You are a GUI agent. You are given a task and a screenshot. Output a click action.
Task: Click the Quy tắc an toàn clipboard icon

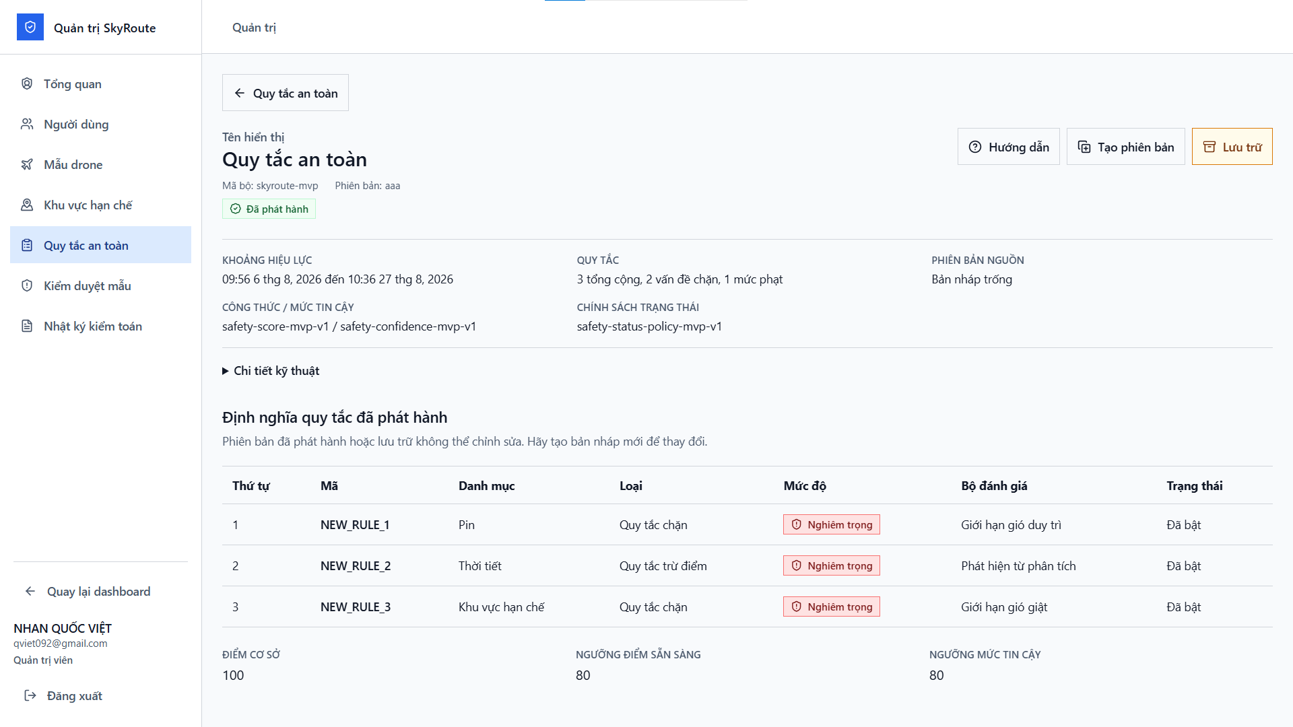27,245
